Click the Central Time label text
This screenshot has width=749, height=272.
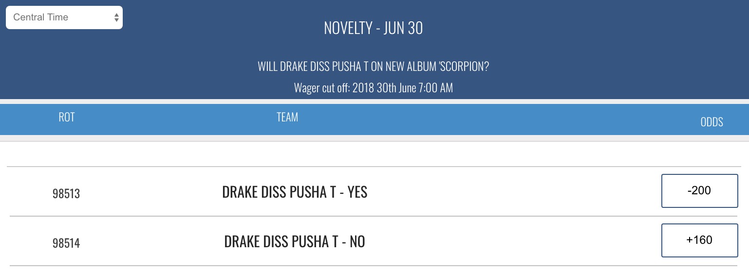click(41, 17)
